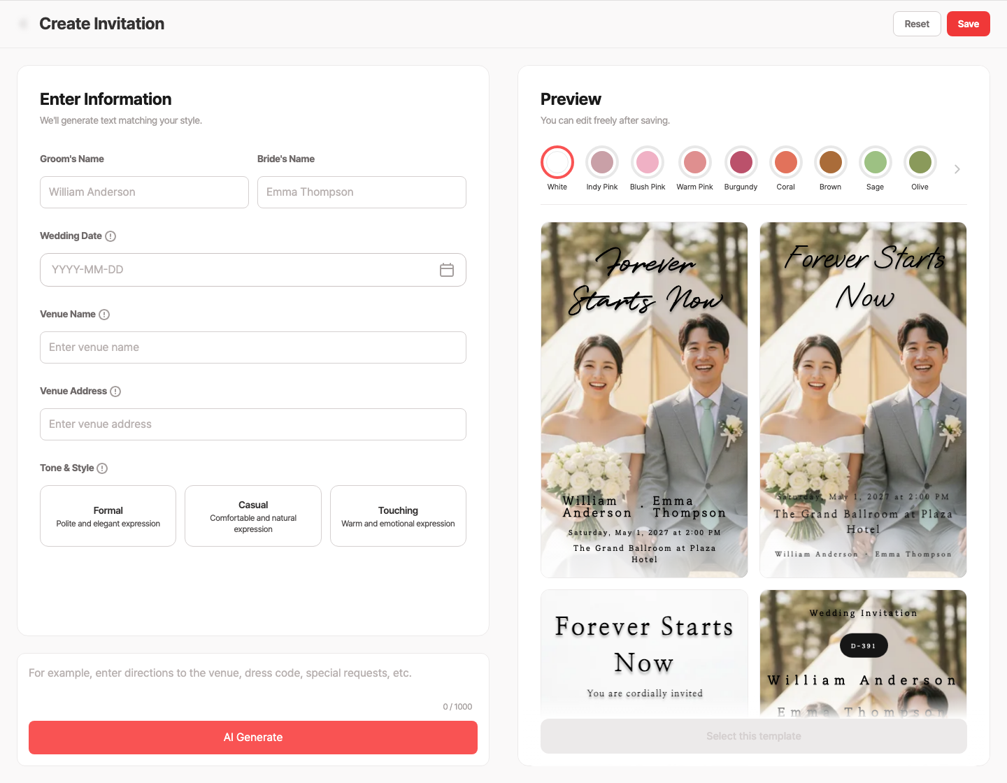Click the Preview heading
1007x783 pixels.
(571, 99)
